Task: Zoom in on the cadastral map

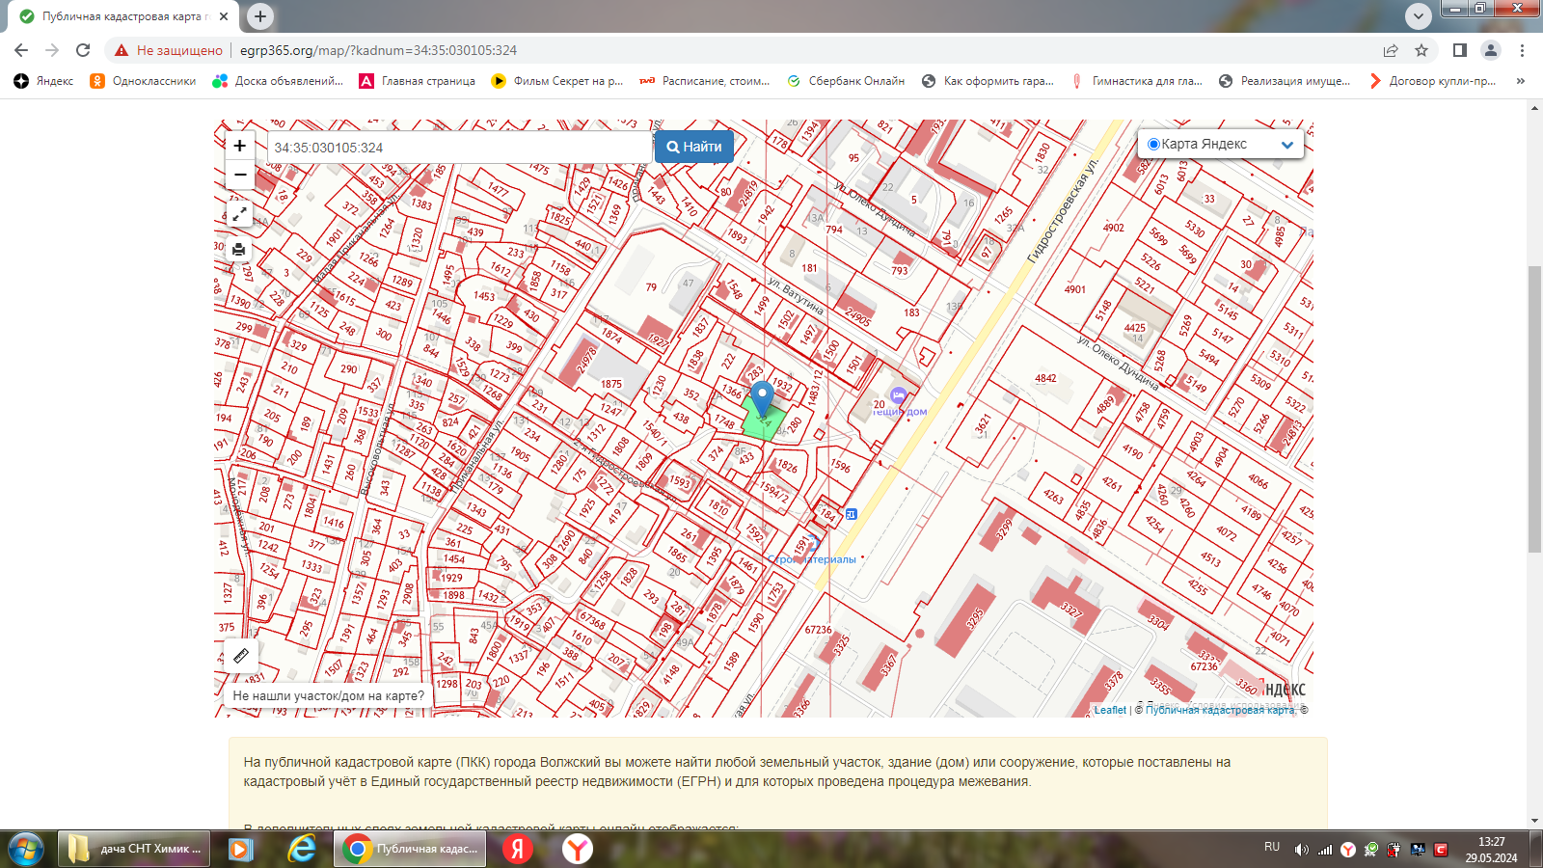Action: click(x=239, y=146)
